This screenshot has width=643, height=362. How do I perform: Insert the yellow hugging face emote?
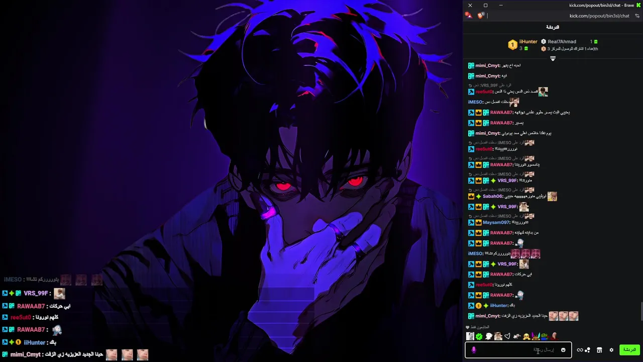coord(525,336)
